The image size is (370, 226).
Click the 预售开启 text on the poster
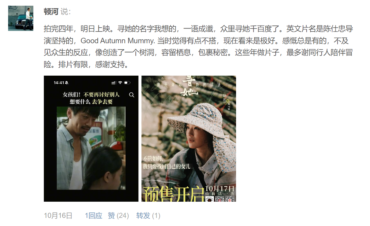pyautogui.click(x=173, y=194)
